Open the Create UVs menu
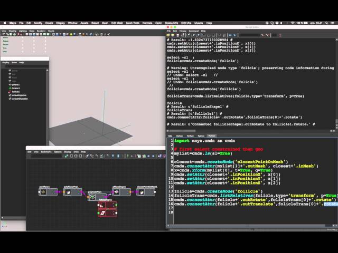338x253 pixels. point(171,23)
